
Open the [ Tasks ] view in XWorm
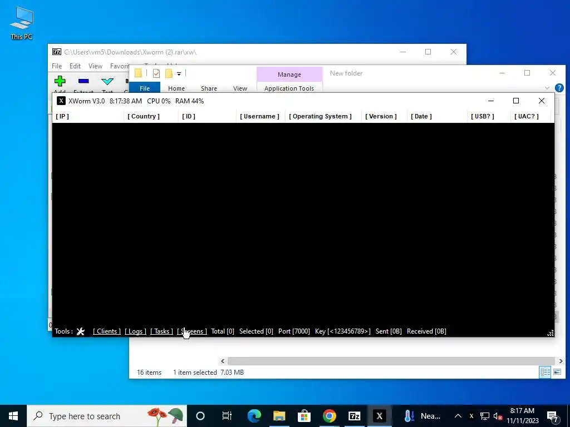click(161, 331)
